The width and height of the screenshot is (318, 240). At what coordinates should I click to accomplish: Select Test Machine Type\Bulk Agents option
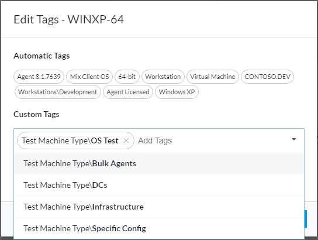pos(159,163)
